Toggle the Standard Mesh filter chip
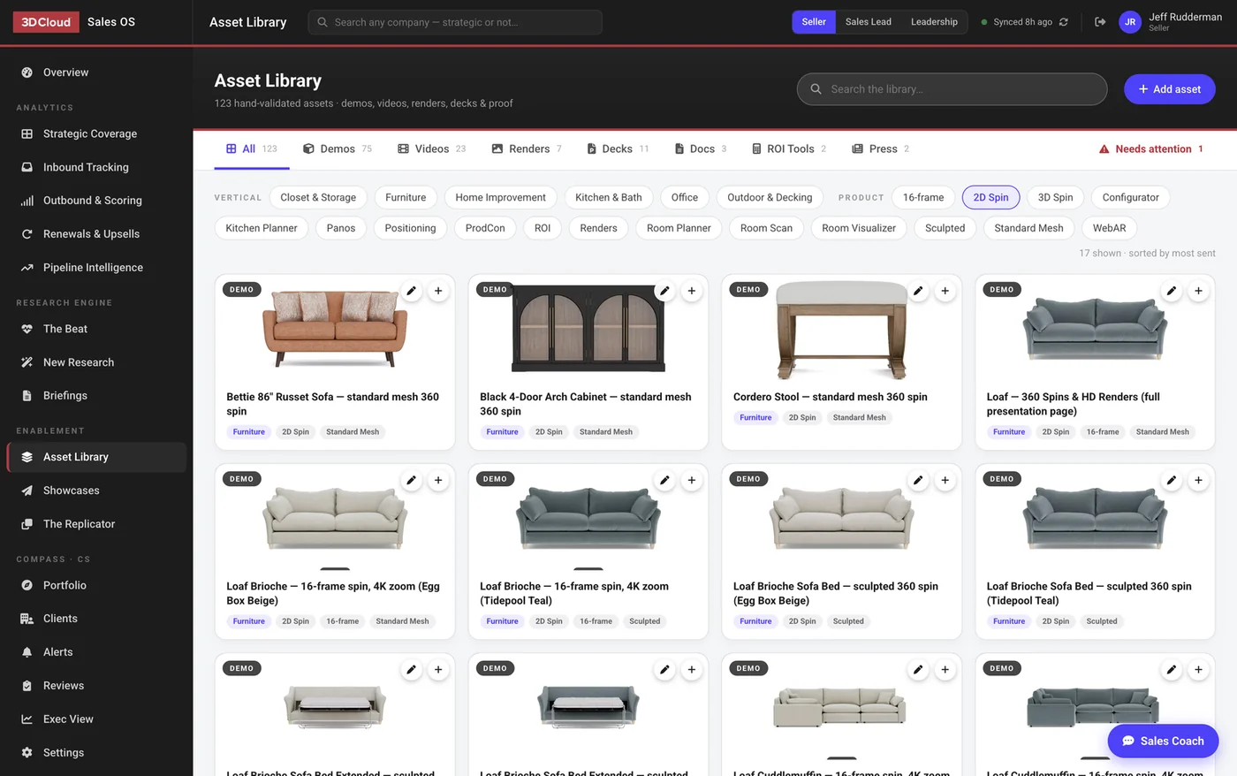1237x776 pixels. coord(1029,228)
